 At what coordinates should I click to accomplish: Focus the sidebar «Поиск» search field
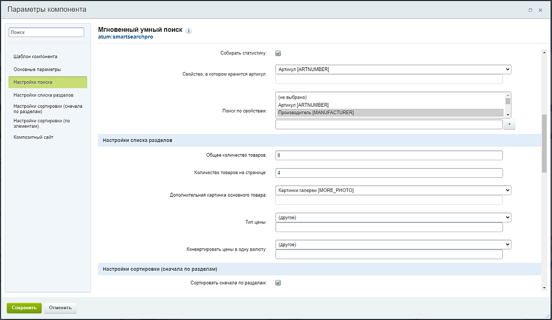[46, 32]
